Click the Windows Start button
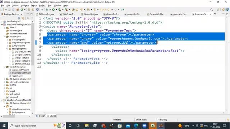Screen dimensions: 230x129 pos(4,126)
